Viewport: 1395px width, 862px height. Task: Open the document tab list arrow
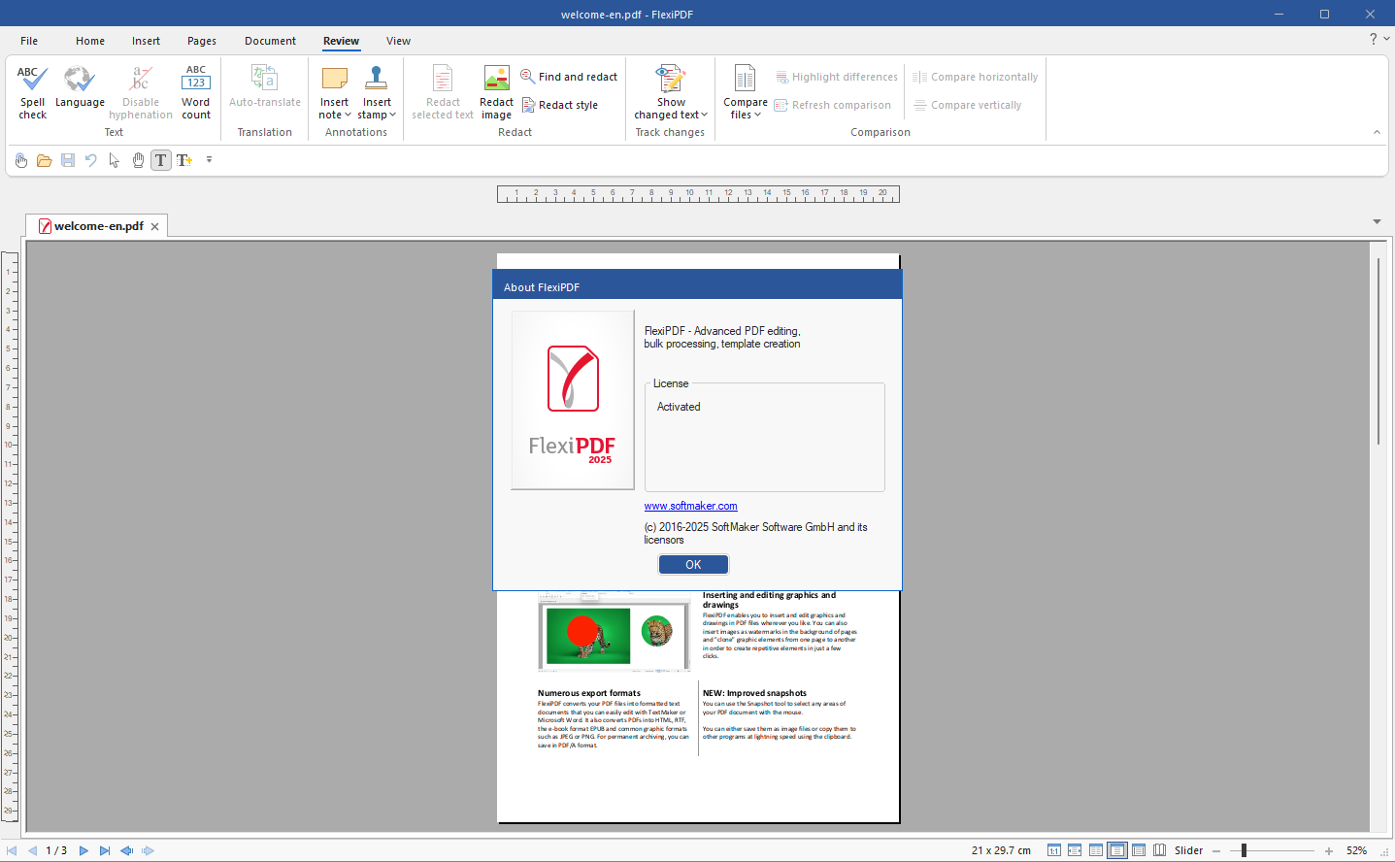pos(1377,221)
